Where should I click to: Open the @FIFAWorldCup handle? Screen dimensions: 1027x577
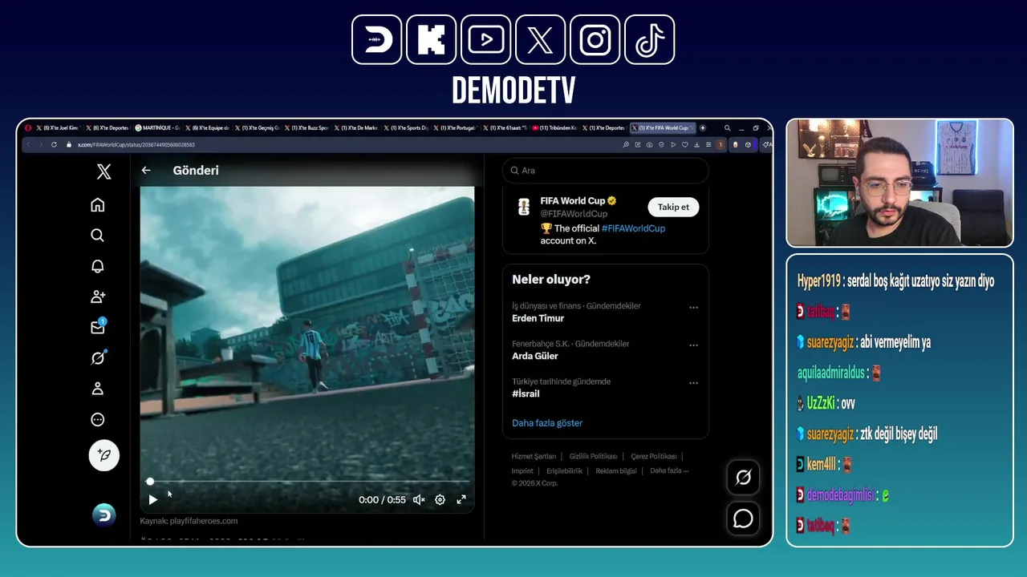click(574, 214)
